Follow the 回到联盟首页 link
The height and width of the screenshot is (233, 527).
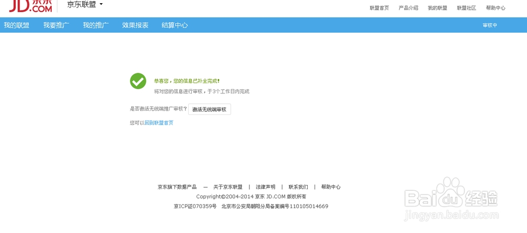(159, 123)
